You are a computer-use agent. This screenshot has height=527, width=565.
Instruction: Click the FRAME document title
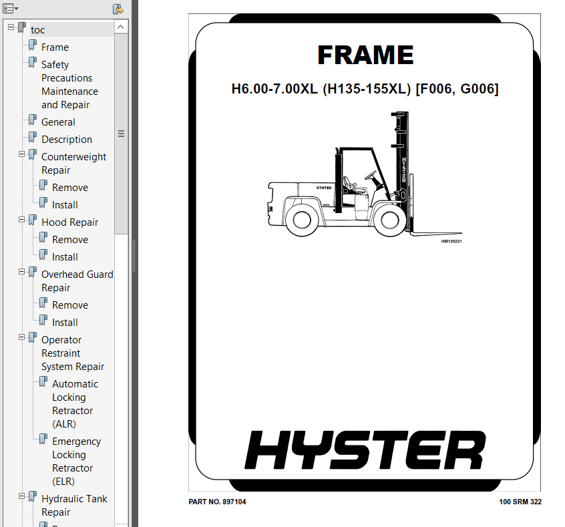click(365, 55)
